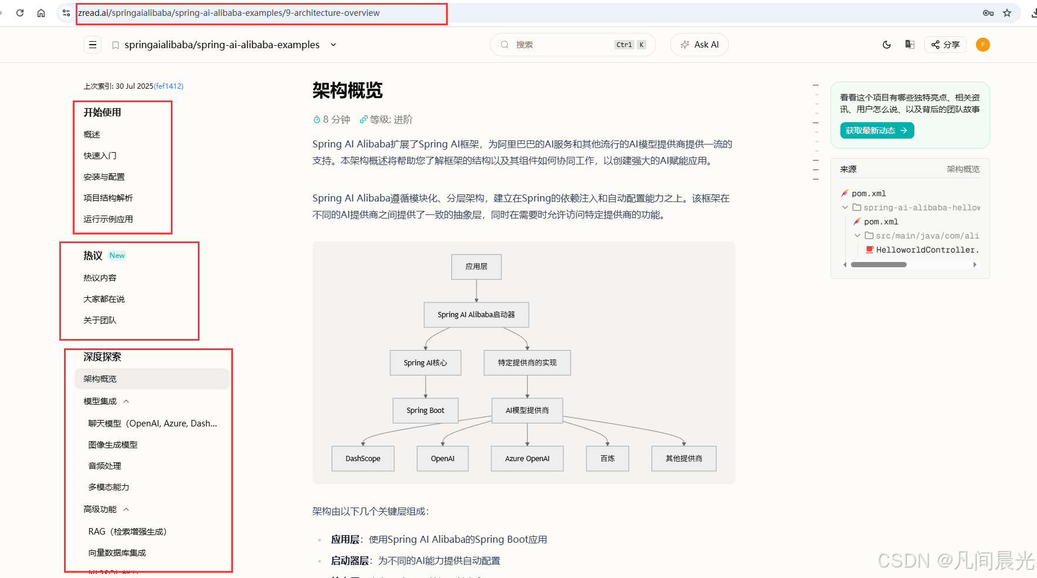Open the 音频处理 page
Screen dimensions: 1037x578
point(104,466)
